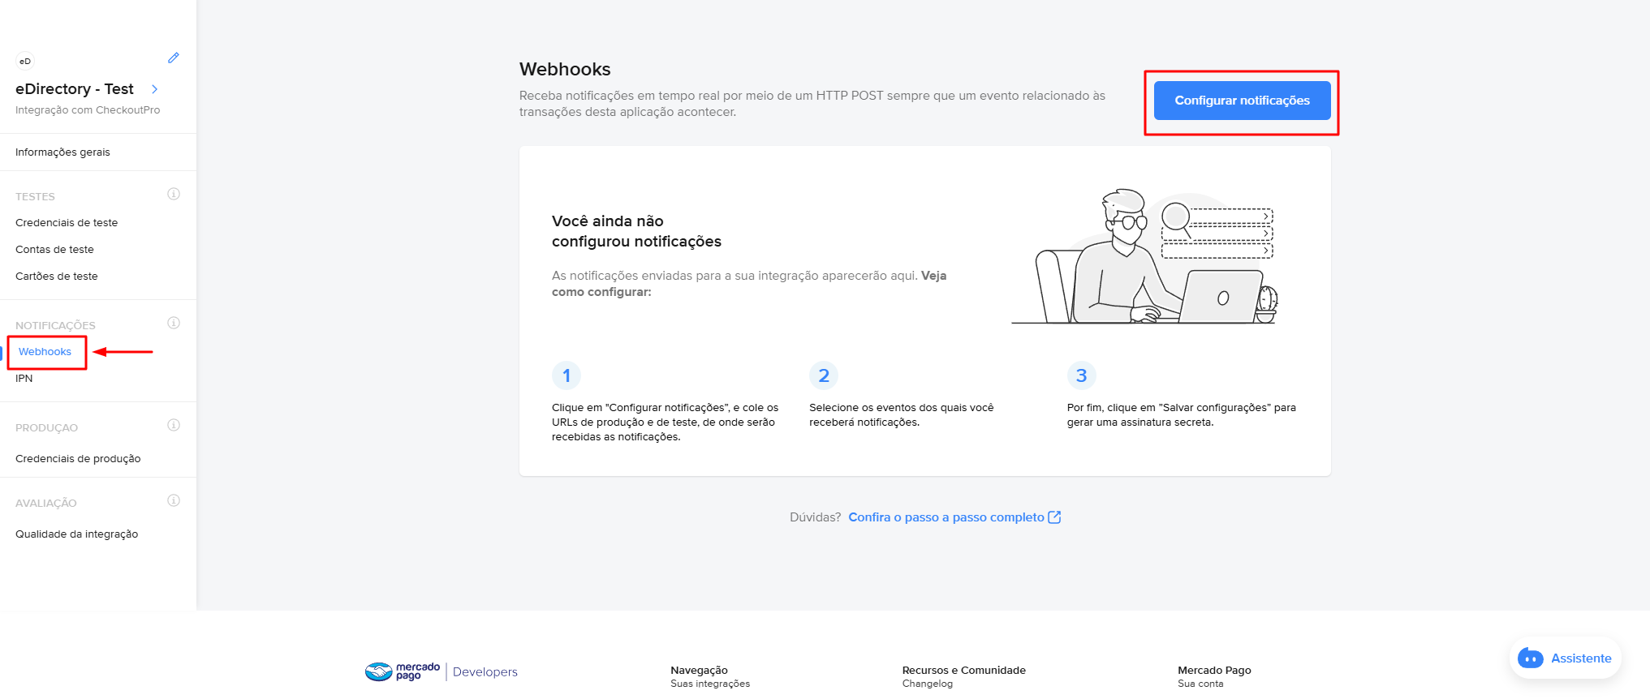Click the Integração com CheckoutPro subtitle
This screenshot has height=699, width=1650.
coord(88,110)
